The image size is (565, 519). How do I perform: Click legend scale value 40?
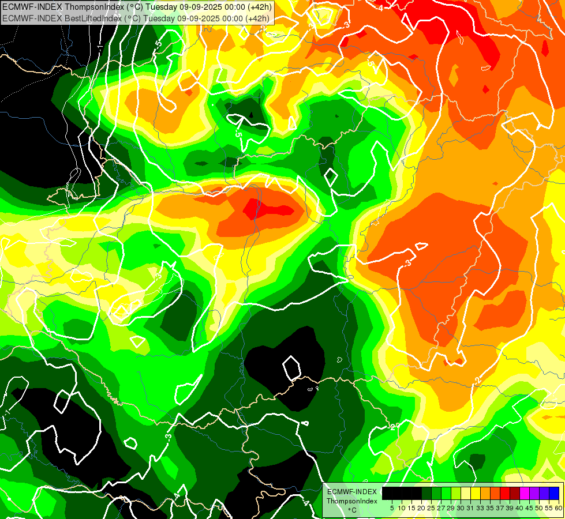(x=519, y=508)
